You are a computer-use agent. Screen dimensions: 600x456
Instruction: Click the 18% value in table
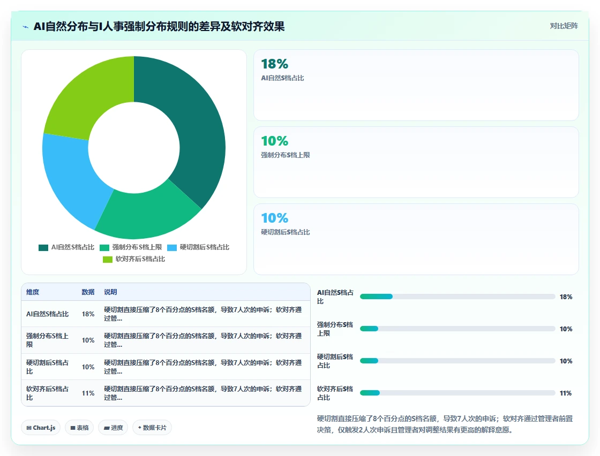[x=88, y=314]
